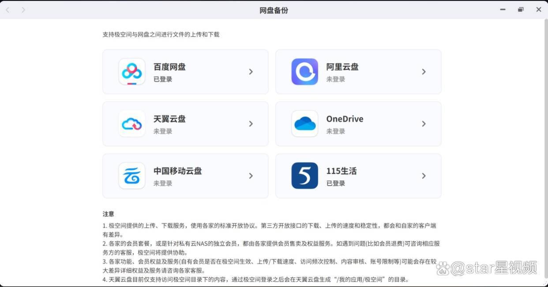This screenshot has height=287, width=548.
Task: Minimize the 网盘备份 window
Action: 503,10
